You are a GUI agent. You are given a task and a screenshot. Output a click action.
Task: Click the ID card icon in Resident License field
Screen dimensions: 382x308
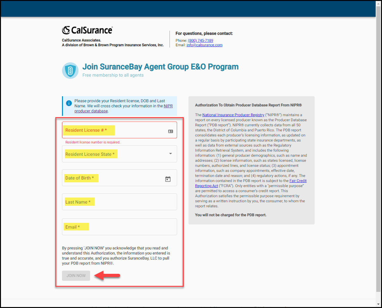[170, 131]
